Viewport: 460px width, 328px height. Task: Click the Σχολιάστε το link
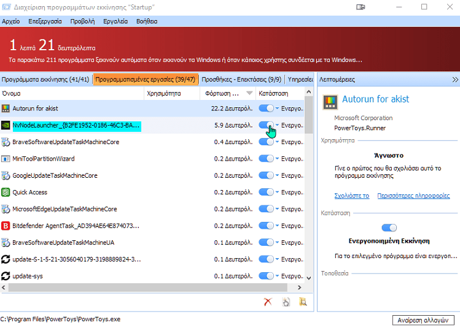coord(352,196)
